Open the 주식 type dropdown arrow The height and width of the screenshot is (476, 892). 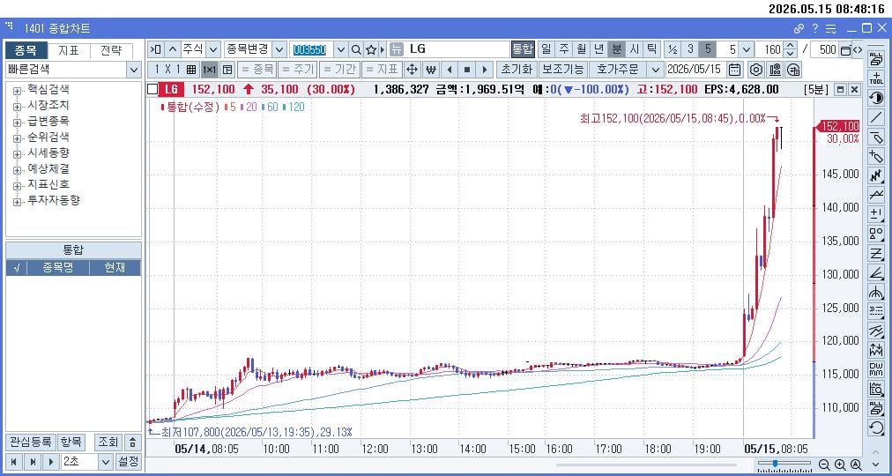213,49
